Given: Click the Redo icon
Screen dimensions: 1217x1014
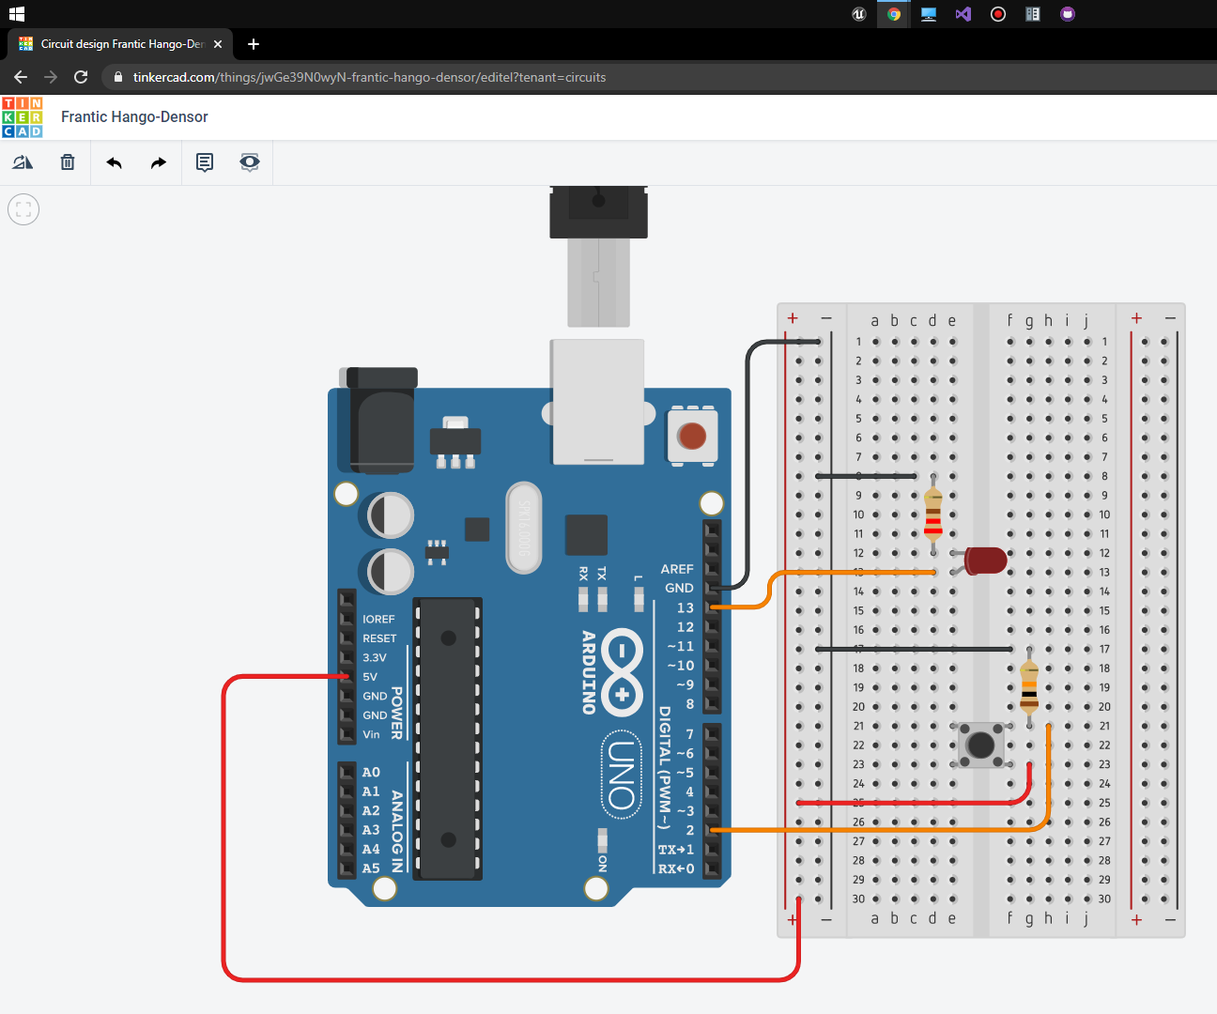Looking at the screenshot, I should pos(158,161).
